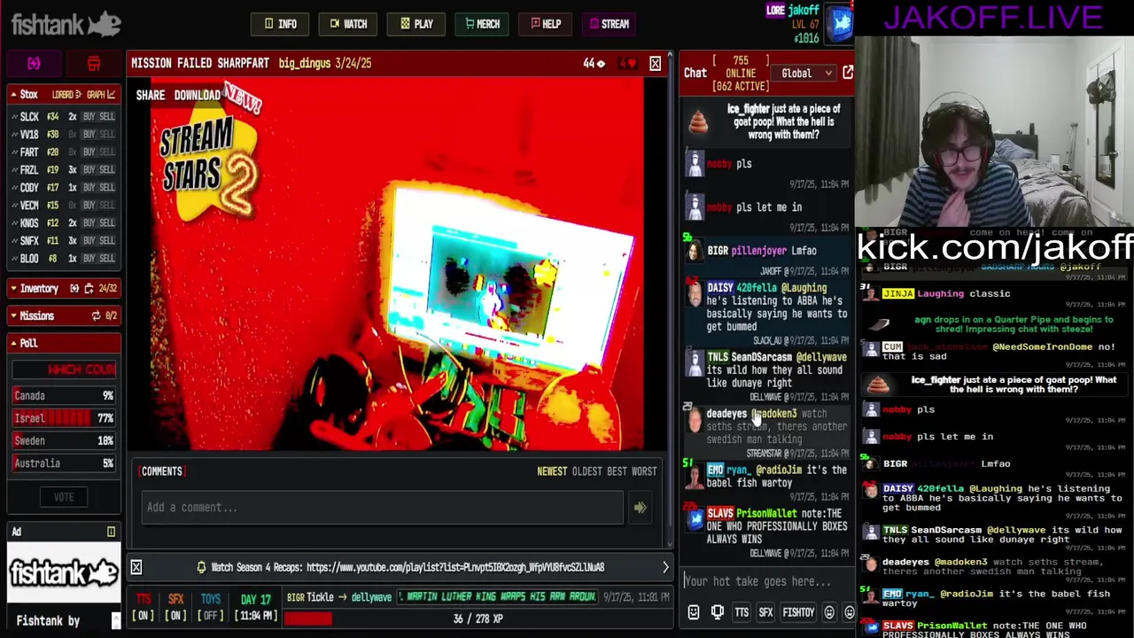Select the VECM stock row

(64, 206)
